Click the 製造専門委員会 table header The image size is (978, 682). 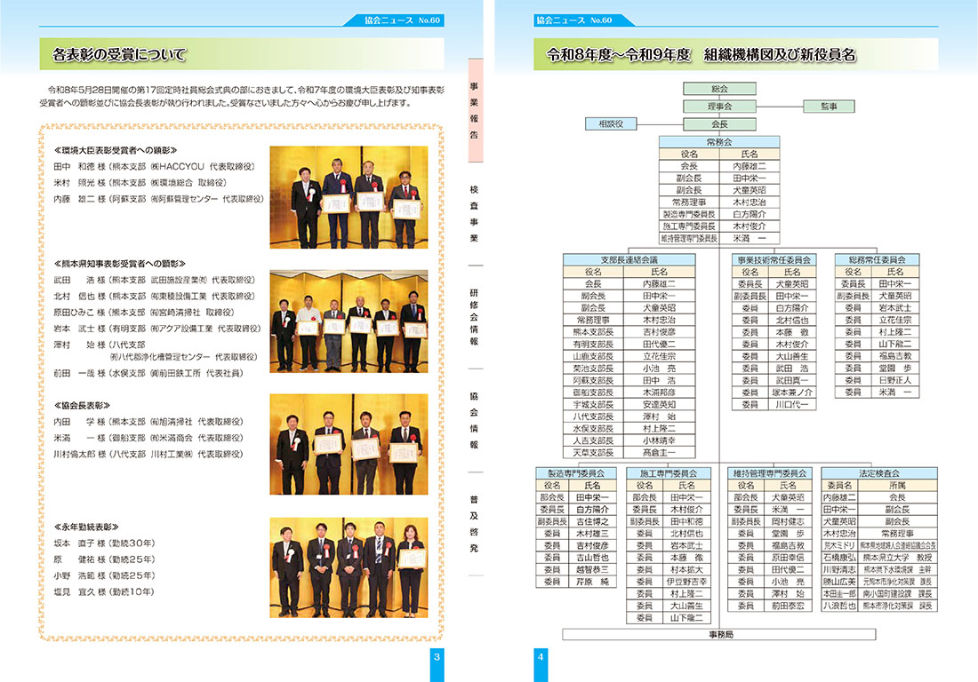coord(576,473)
